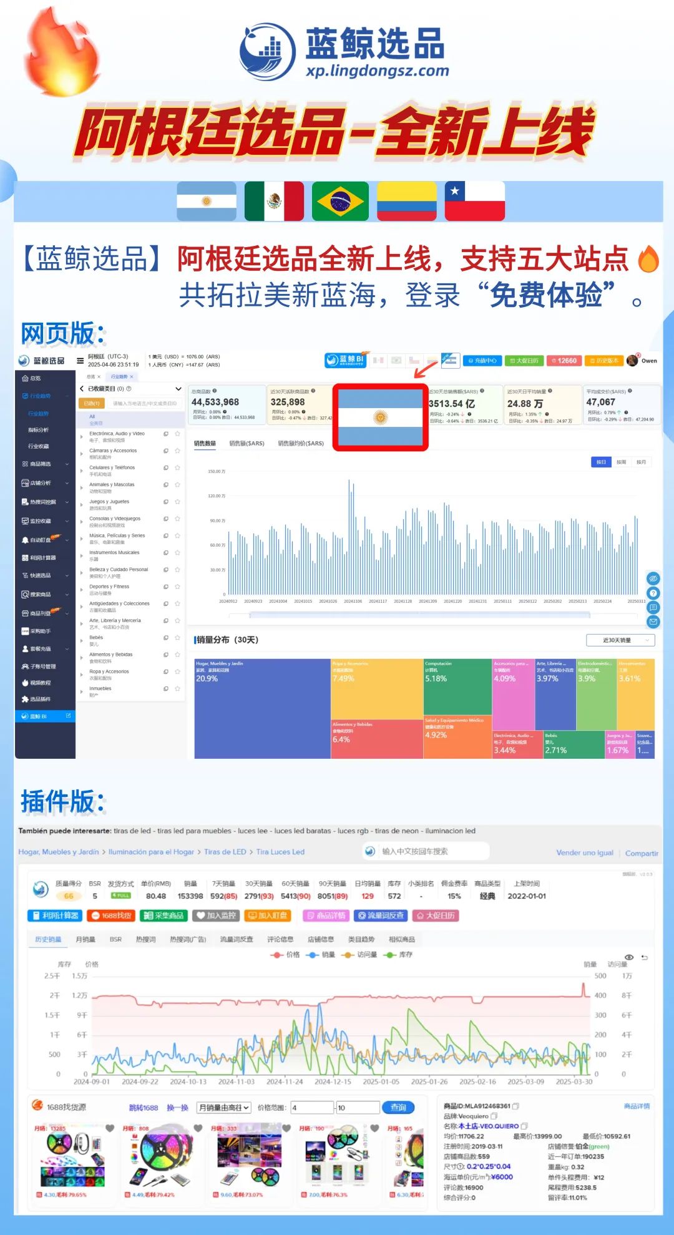The width and height of the screenshot is (674, 1235).
Task: Select the Colombia flag site icon
Action: click(x=432, y=360)
